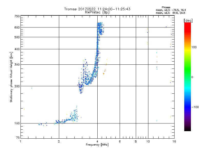Click the colorbar tick label '0'
This screenshot has width=205, height=154.
point(192,77)
